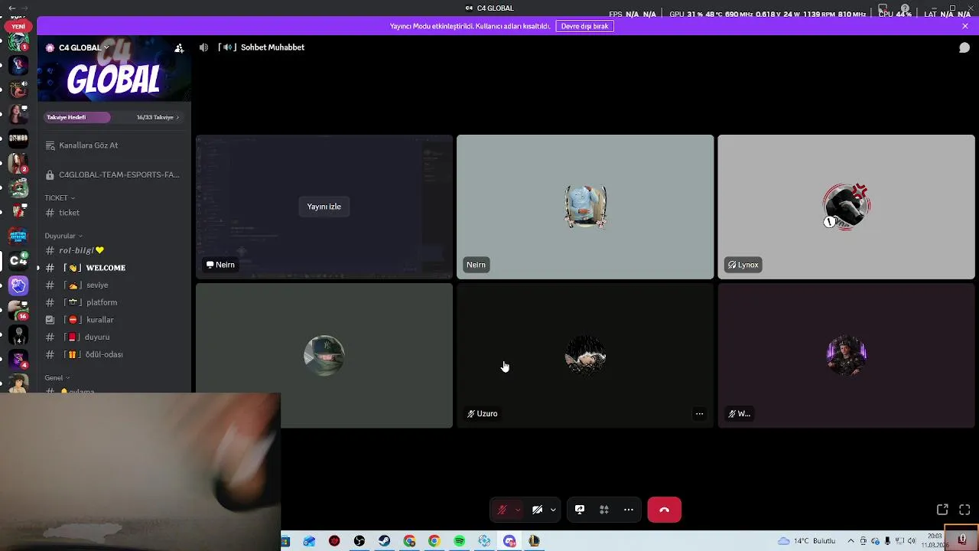Go back with the title bar arrow

click(11, 8)
